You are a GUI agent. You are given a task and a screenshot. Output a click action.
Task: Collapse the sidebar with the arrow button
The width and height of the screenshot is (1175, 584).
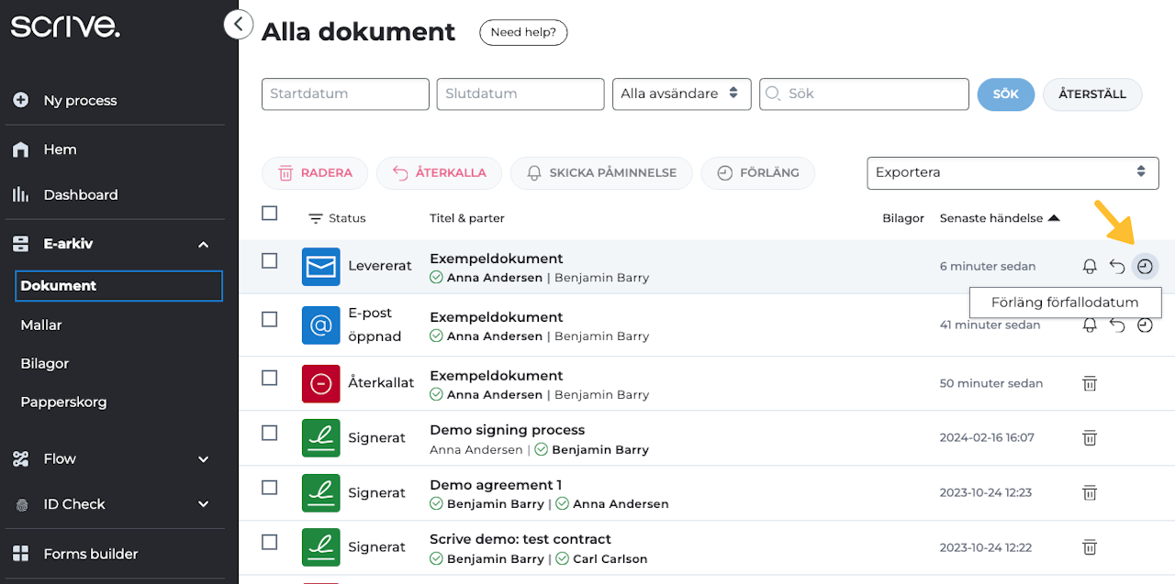[x=239, y=25]
